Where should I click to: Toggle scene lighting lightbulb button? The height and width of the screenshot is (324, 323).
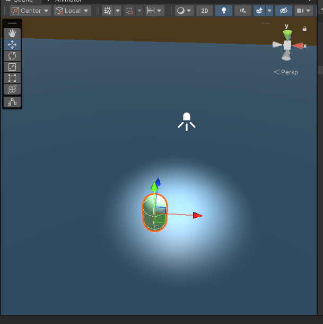(224, 11)
